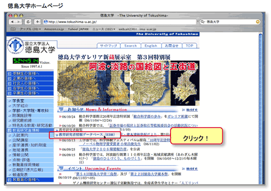
Task: Click the Tokushima University logo emblem
Action: click(16, 46)
